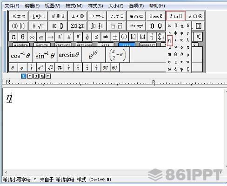Open the integral templates palette
Viewport: 227px width, 186px height.
[x=97, y=26]
